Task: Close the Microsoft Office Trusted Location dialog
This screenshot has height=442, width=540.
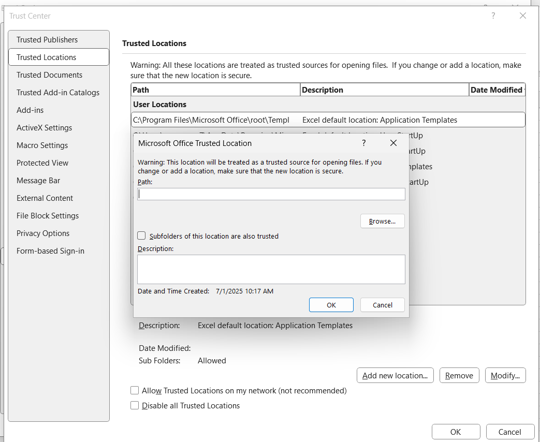Action: [393, 143]
